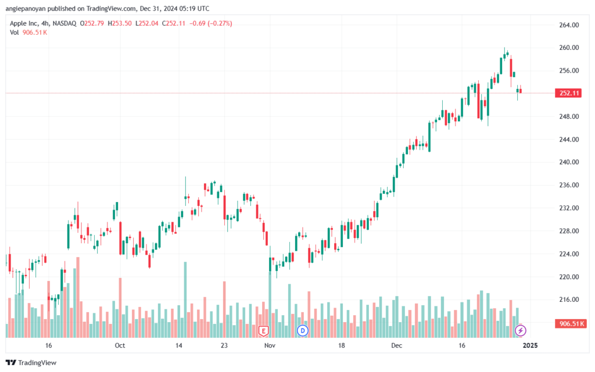Click the Nov label on time axis
Image resolution: width=595 pixels, height=372 pixels.
(x=270, y=345)
